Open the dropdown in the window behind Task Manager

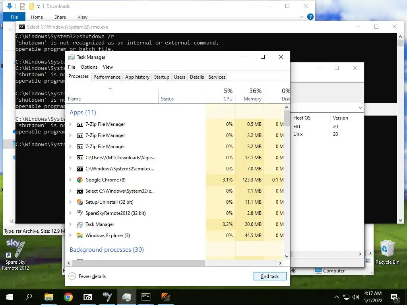[360, 108]
